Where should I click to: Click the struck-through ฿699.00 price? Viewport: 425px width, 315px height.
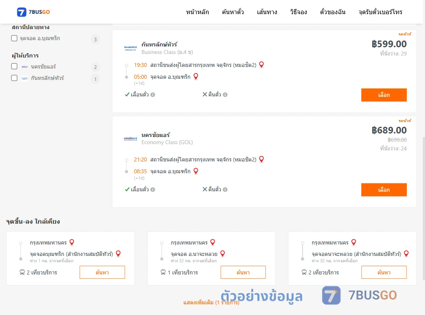click(397, 140)
